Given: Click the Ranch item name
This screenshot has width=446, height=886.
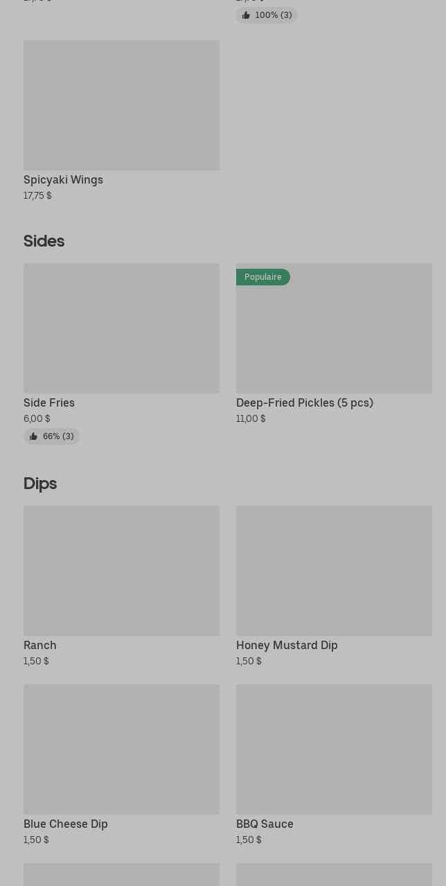Looking at the screenshot, I should coord(40,646).
